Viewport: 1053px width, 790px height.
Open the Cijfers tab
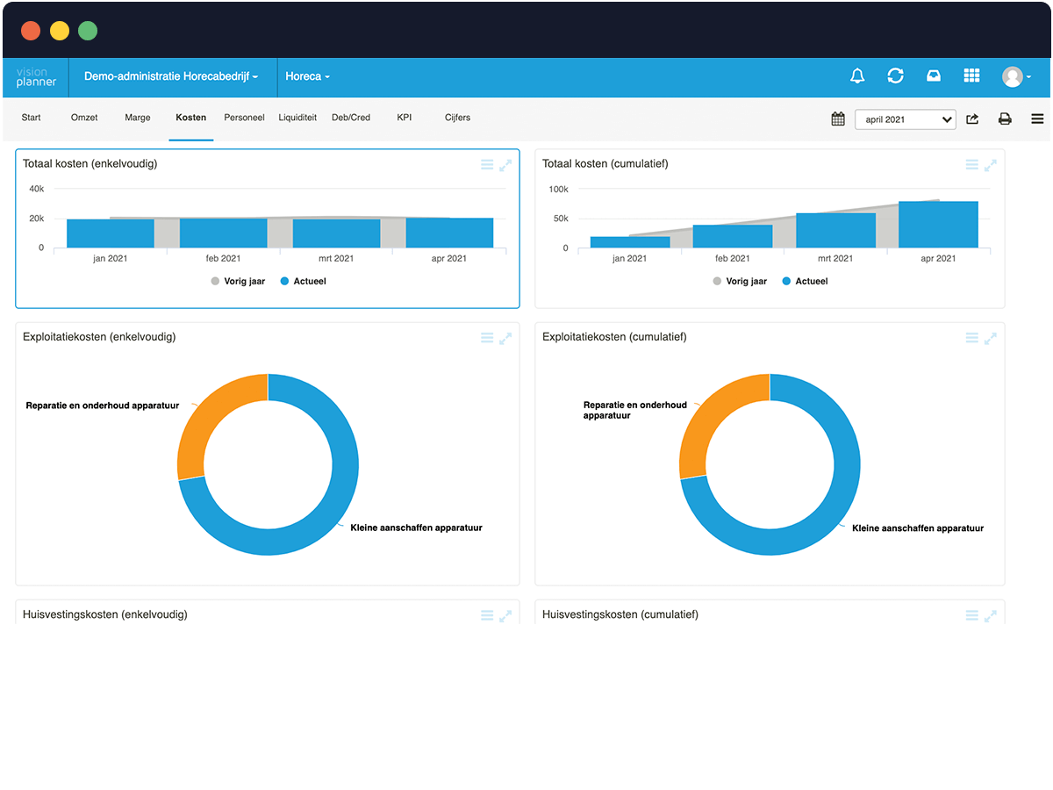(458, 118)
